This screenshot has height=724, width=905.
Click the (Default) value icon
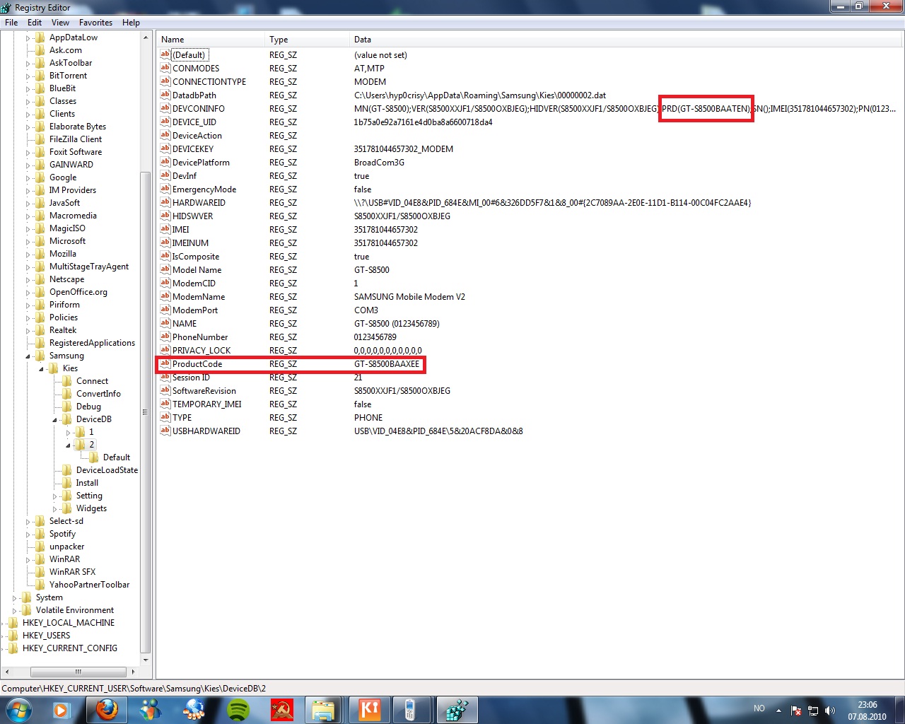click(165, 54)
